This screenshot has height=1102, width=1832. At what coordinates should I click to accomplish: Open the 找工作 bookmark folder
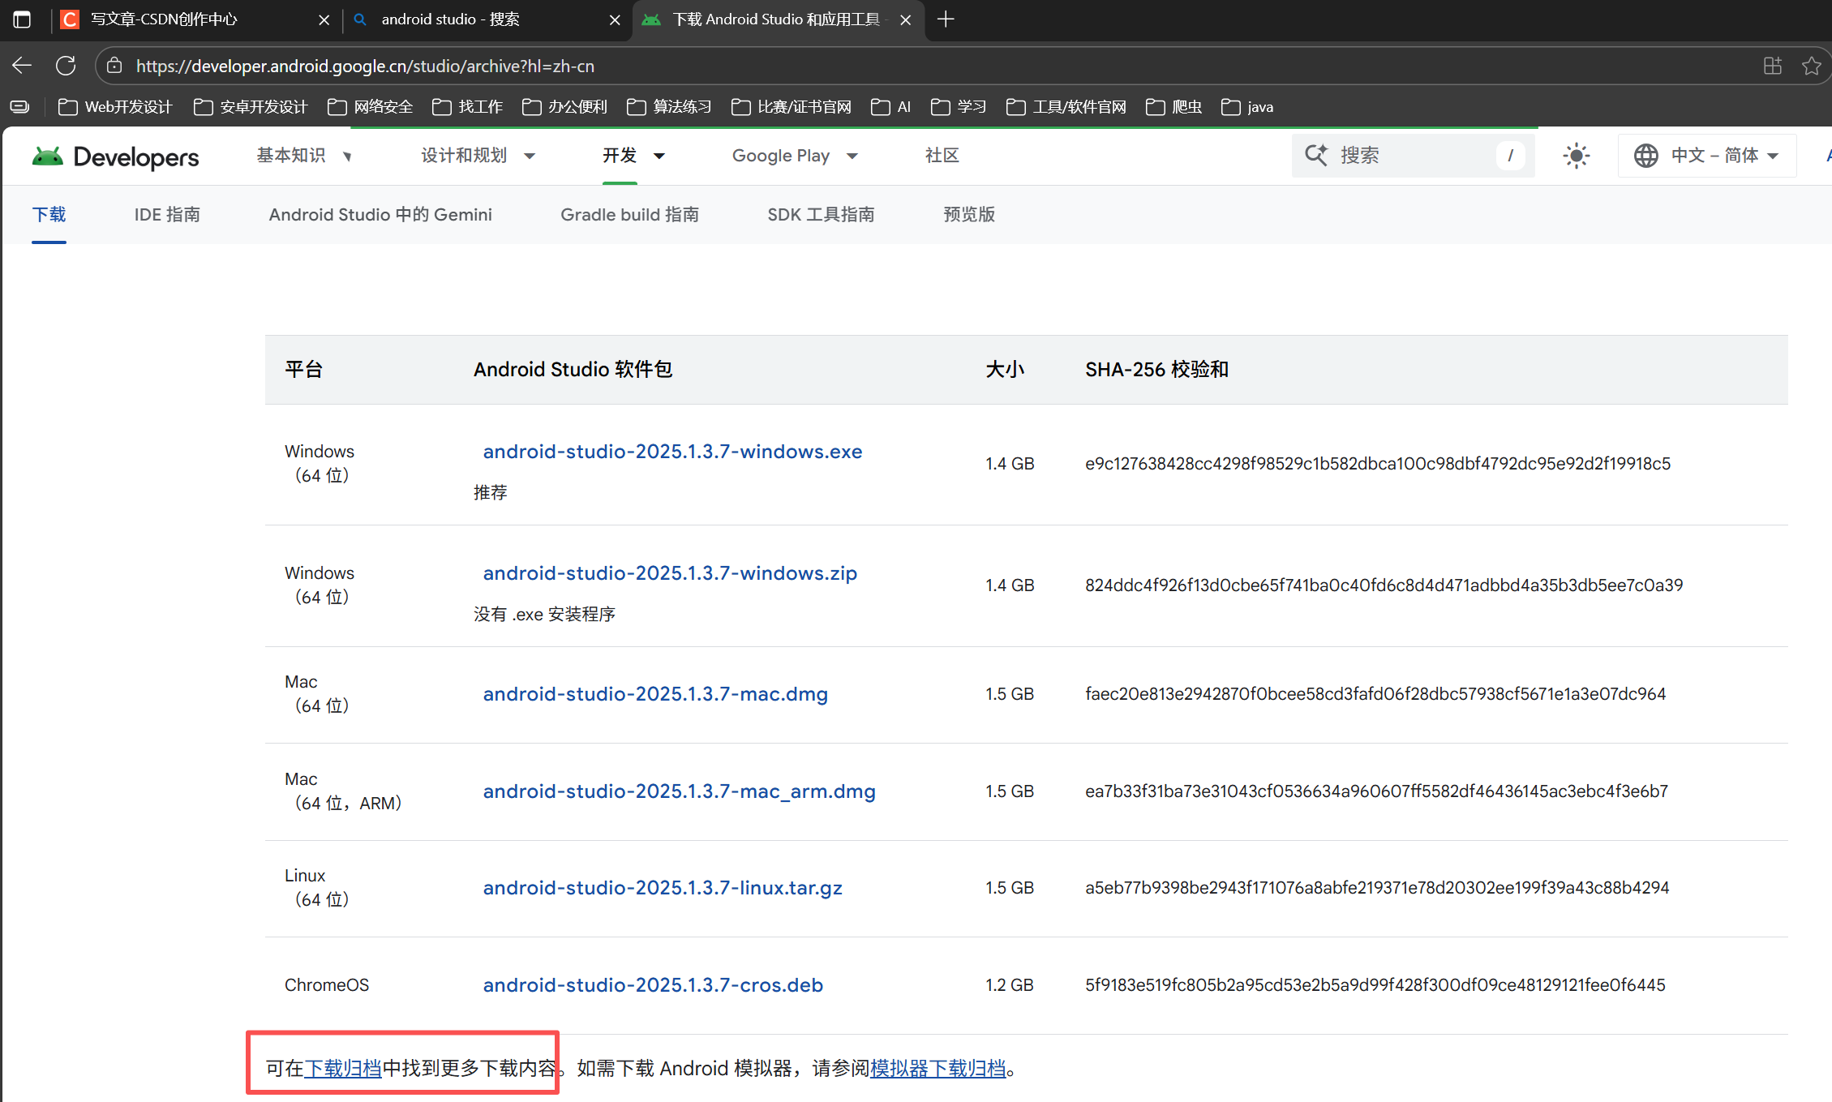click(467, 107)
